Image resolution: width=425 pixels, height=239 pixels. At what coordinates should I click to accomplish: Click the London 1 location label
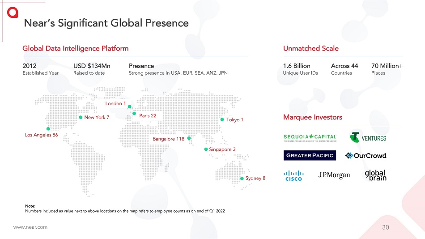[115, 103]
